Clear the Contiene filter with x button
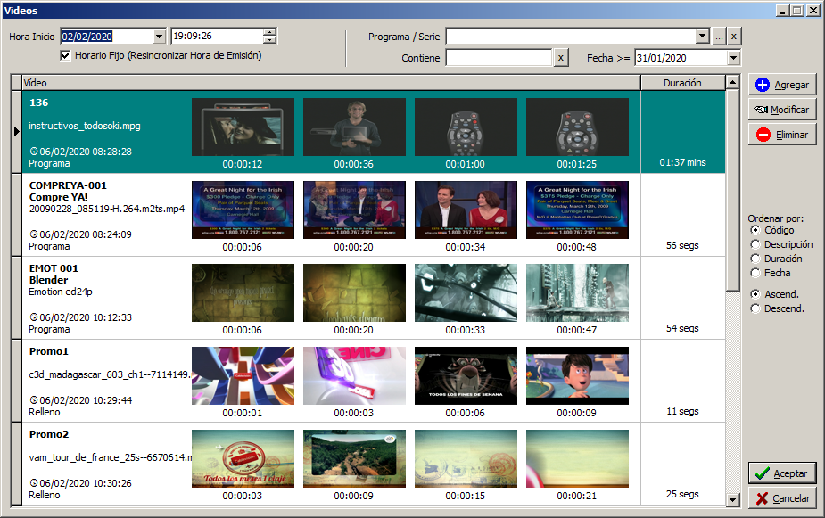825x518 pixels. (x=560, y=58)
